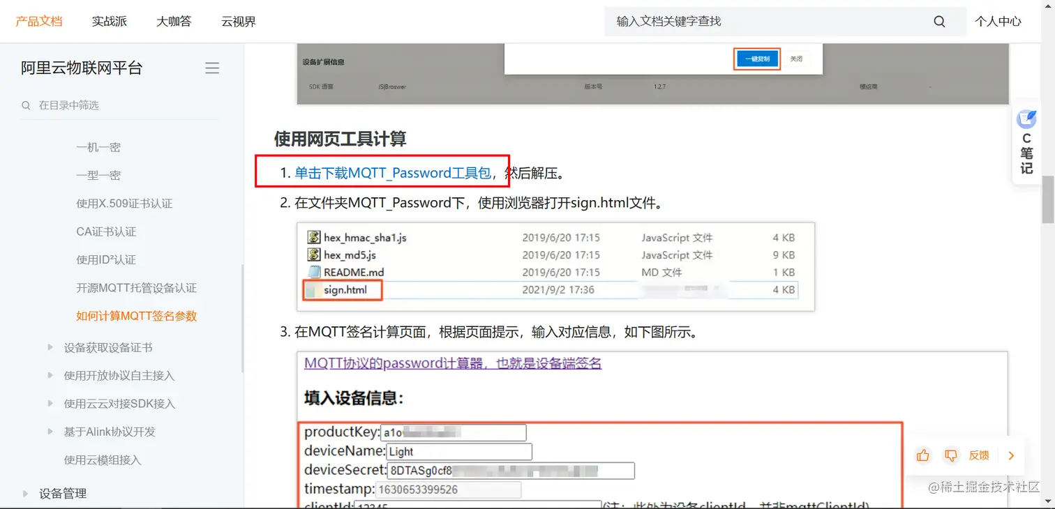Click the 填入设备信息 heading
Viewport: 1055px width, 509px height.
pyautogui.click(x=354, y=398)
